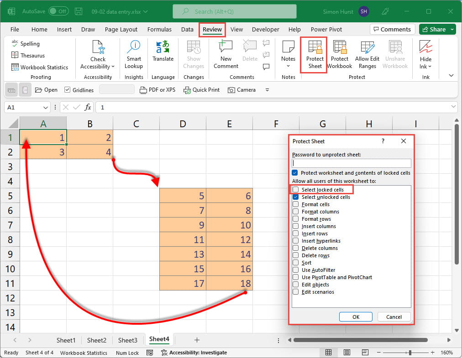Viewport: 462px width, 358px height.
Task: Click the Allow Edit Ranges icon
Action: [x=367, y=54]
